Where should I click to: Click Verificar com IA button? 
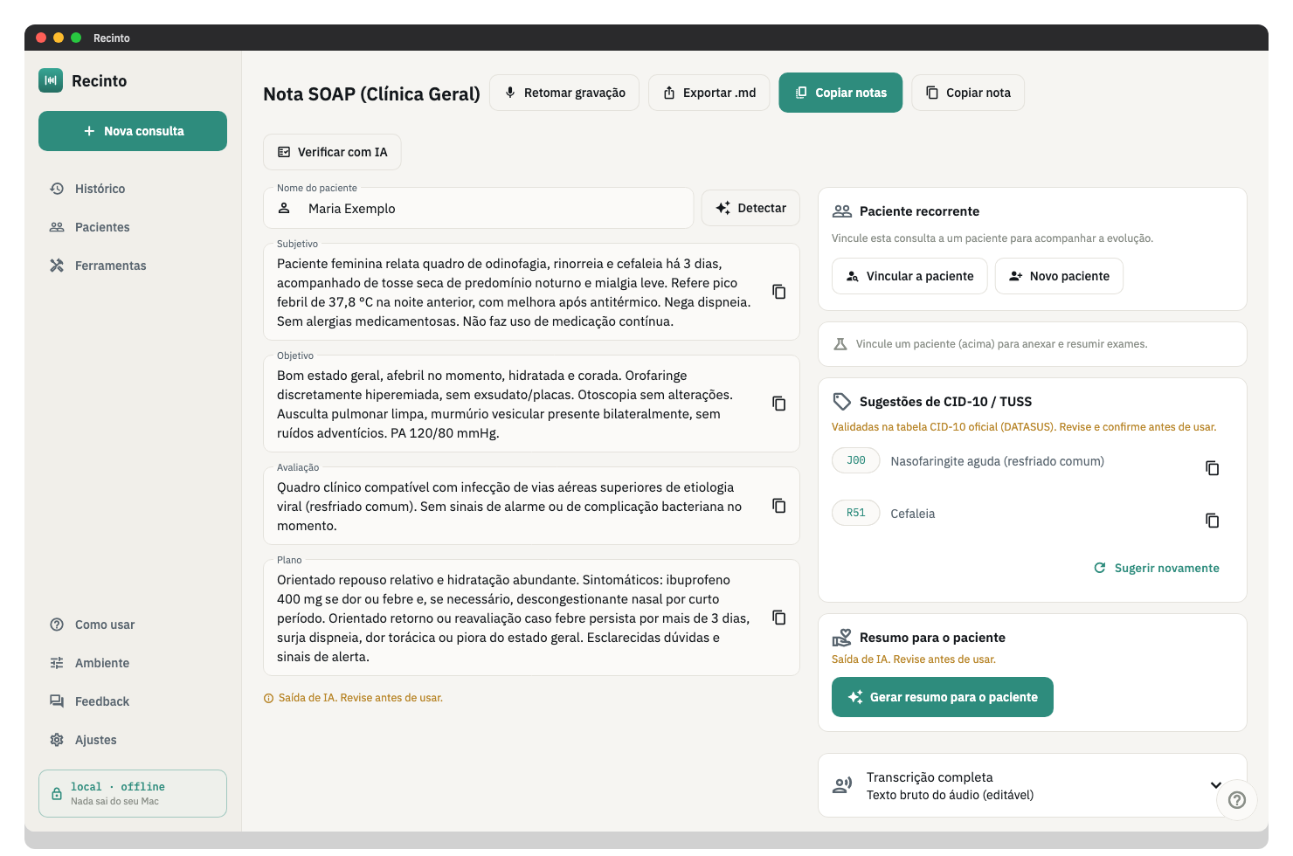332,152
